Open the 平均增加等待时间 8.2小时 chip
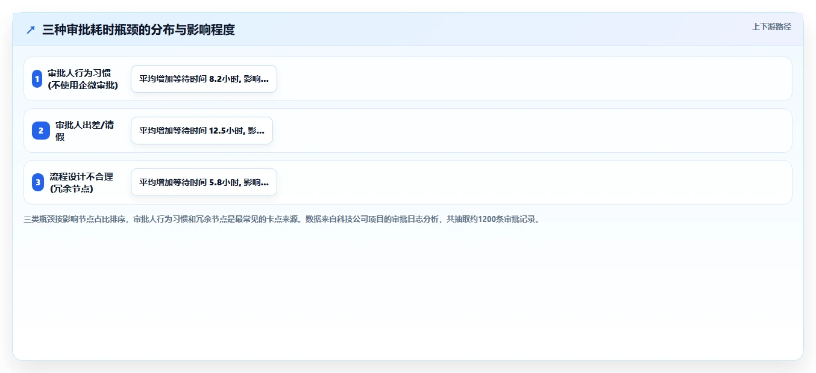Screen dimensions: 816x373 click(204, 79)
